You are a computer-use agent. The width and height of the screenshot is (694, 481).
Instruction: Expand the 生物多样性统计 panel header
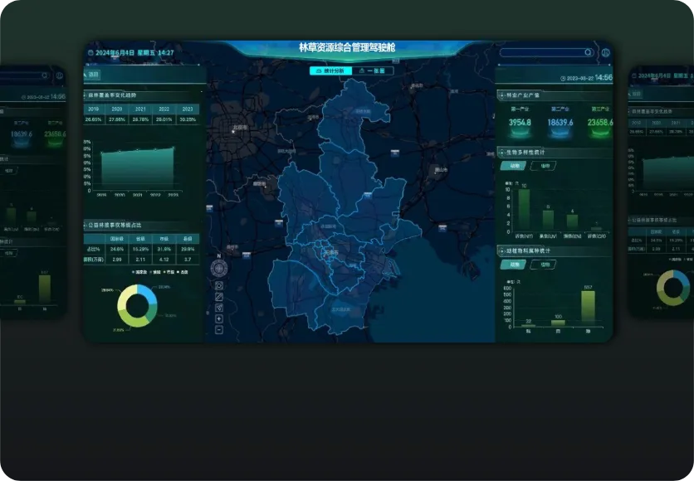pyautogui.click(x=531, y=152)
